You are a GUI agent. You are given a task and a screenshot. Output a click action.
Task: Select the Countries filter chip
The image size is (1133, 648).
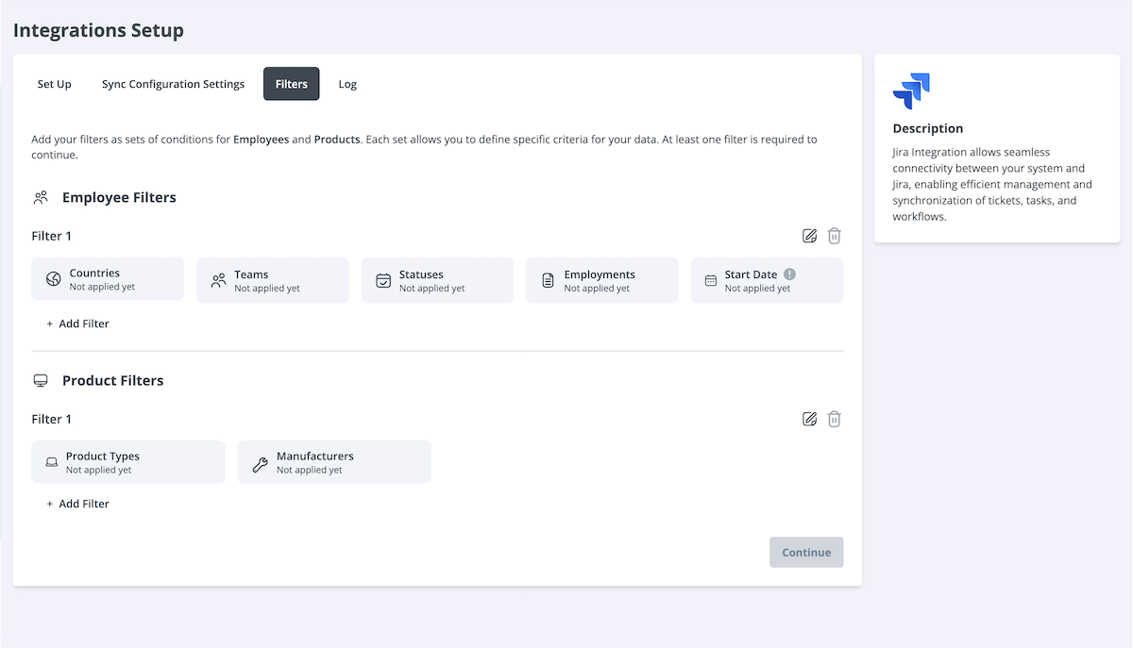107,278
